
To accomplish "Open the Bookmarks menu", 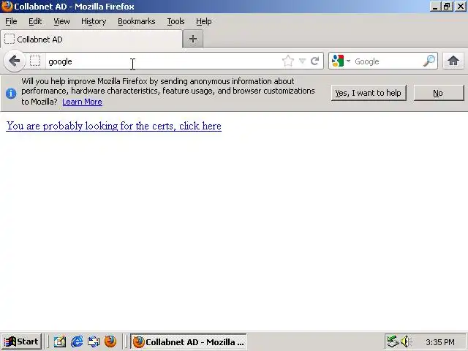I will [137, 21].
